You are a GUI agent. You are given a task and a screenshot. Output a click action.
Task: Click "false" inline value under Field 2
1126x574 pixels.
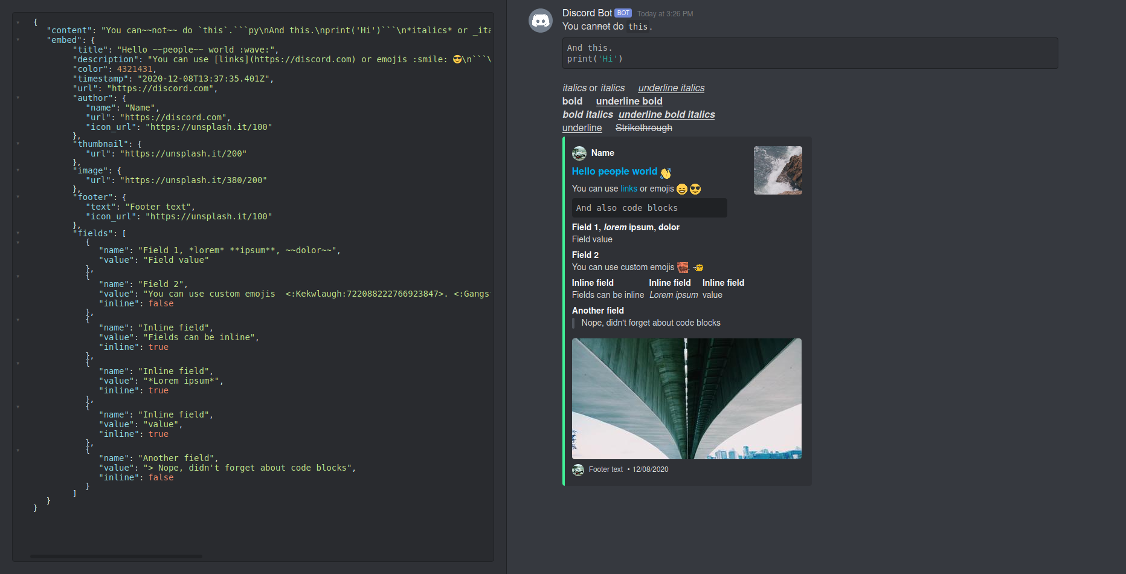[161, 303]
